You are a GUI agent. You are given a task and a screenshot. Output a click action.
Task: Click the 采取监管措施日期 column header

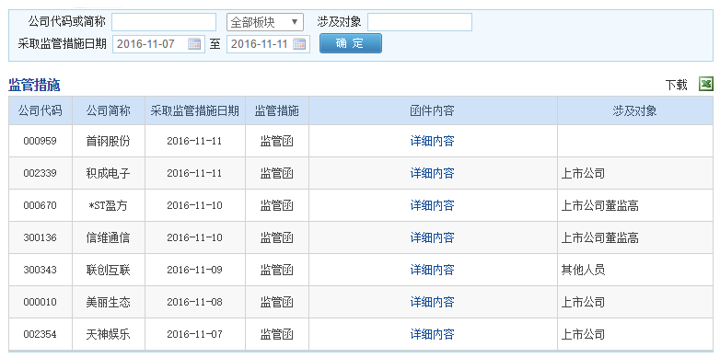pos(194,110)
